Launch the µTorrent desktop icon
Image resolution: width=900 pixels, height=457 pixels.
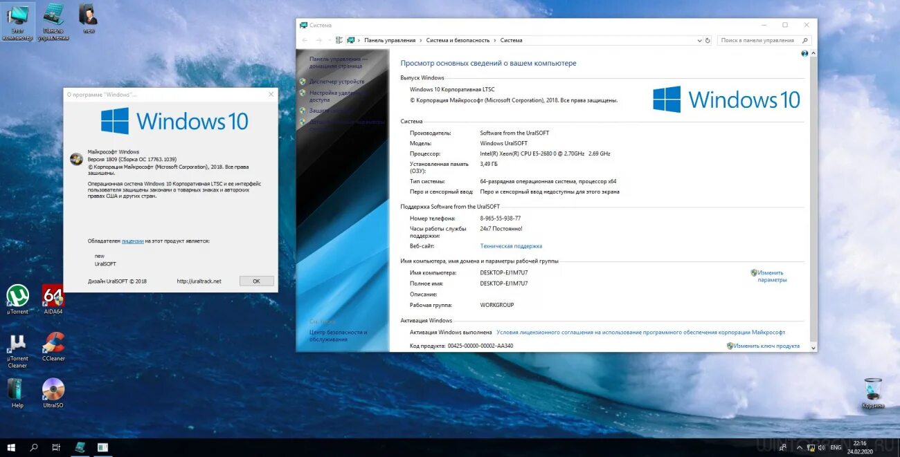(x=18, y=299)
